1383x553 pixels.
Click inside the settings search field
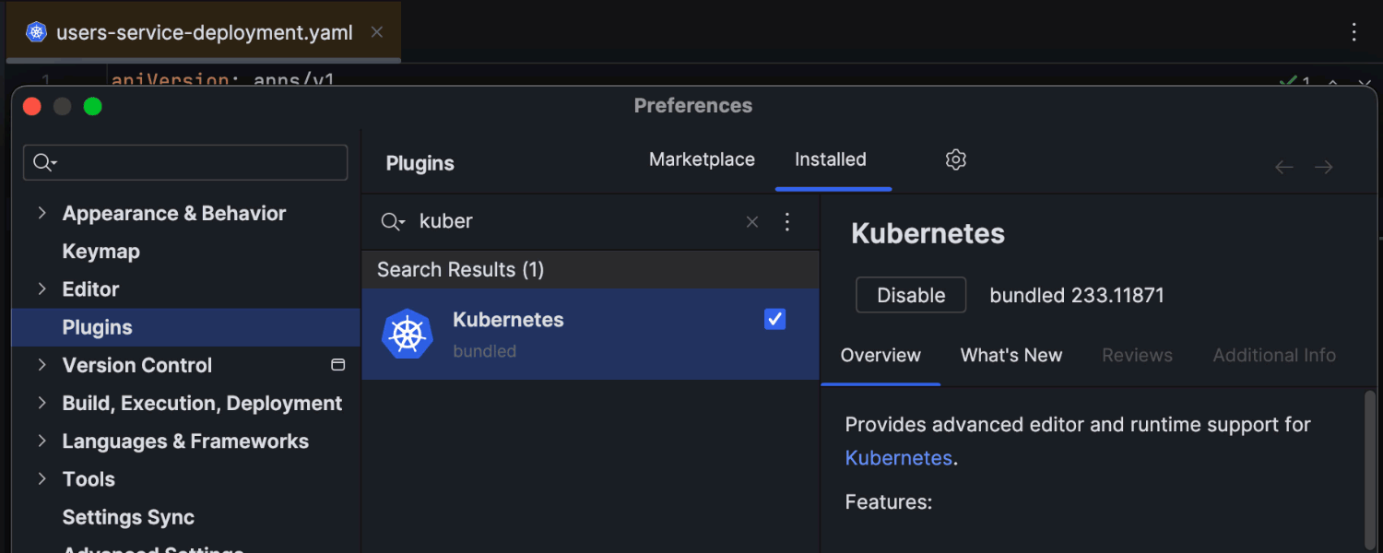tap(184, 161)
